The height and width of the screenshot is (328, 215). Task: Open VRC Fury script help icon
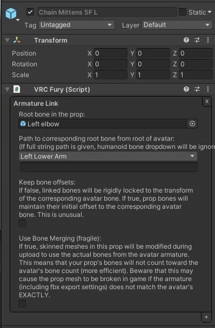(x=186, y=89)
